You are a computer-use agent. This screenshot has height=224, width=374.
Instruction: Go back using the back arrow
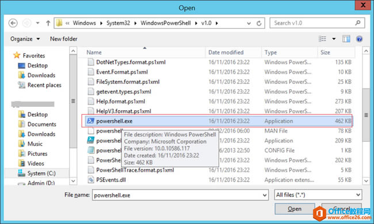(x=13, y=23)
